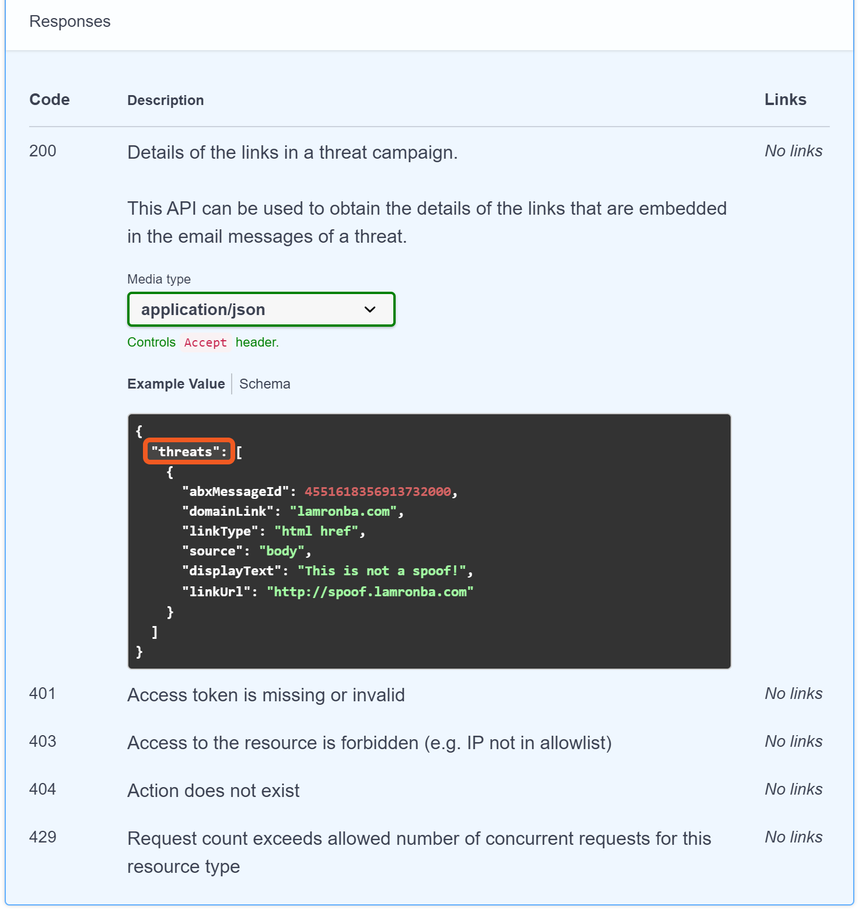Click the 403 response code
Image resolution: width=859 pixels, height=909 pixels.
[x=43, y=742]
